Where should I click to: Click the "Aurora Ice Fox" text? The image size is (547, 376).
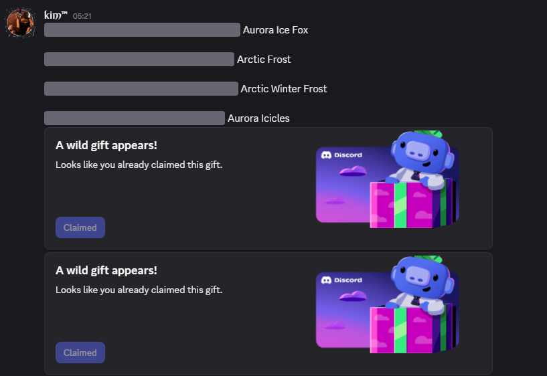click(275, 29)
